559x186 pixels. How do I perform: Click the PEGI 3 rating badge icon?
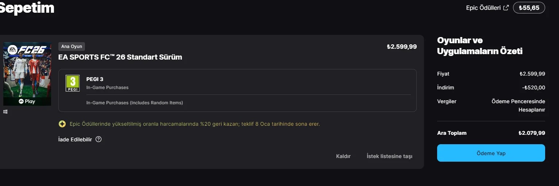click(73, 83)
